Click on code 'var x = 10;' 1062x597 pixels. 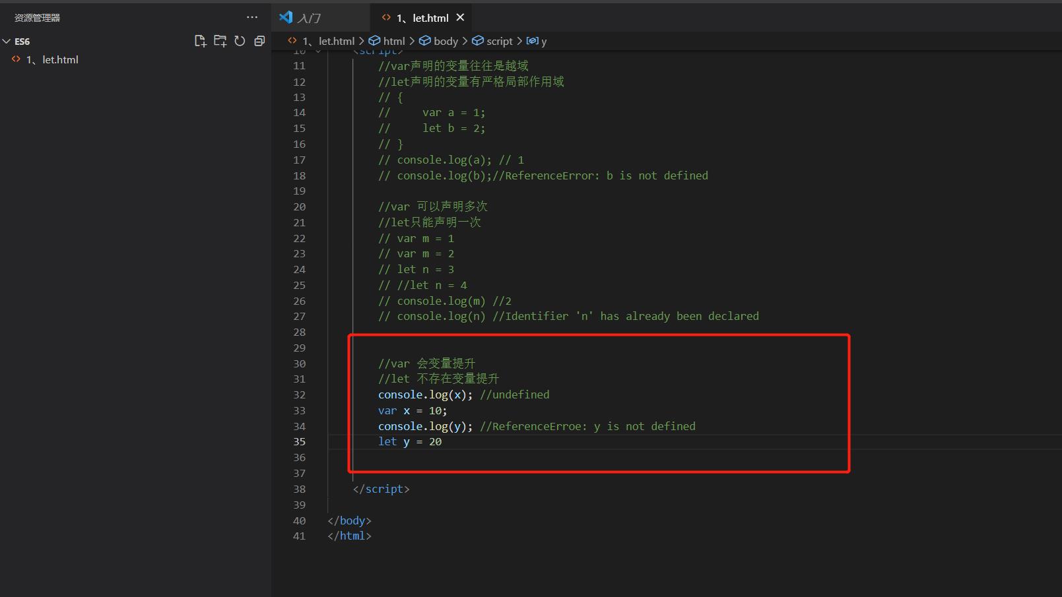pos(413,410)
